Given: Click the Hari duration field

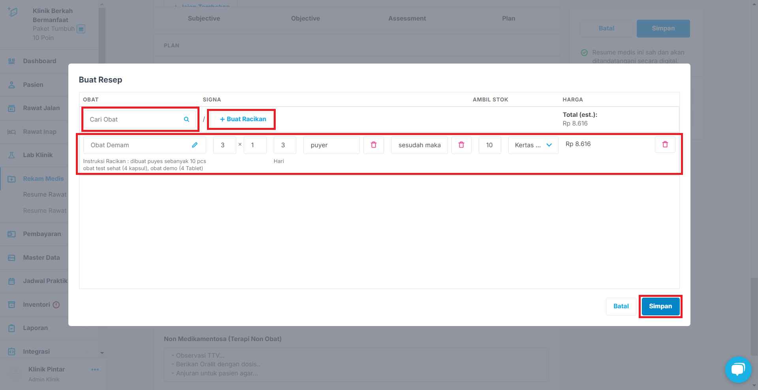Looking at the screenshot, I should point(285,145).
